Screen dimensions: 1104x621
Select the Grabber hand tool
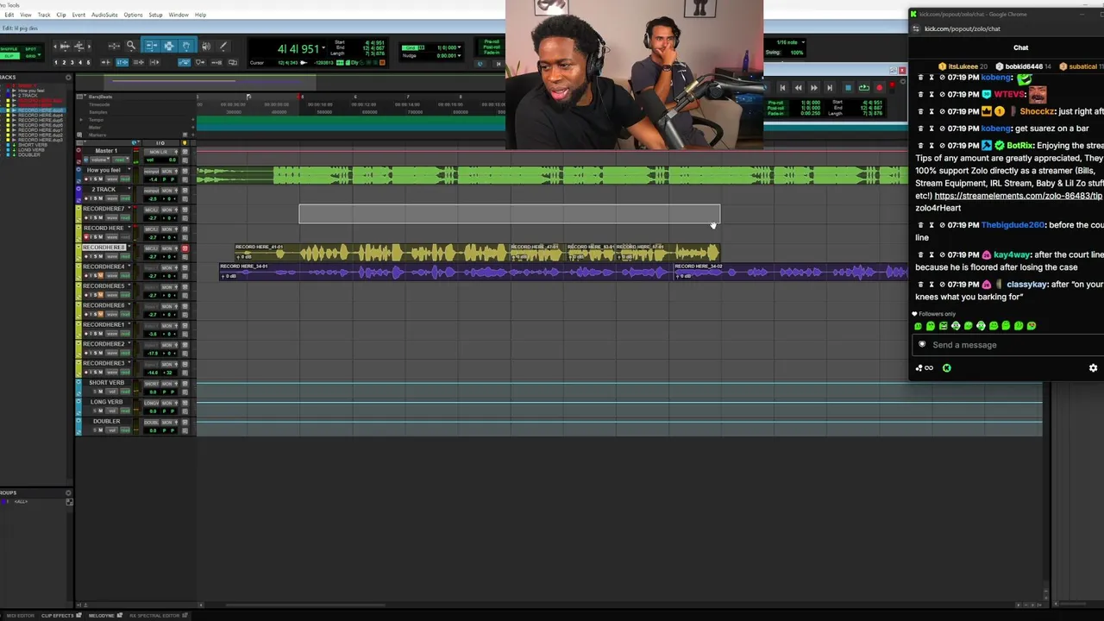coord(186,46)
